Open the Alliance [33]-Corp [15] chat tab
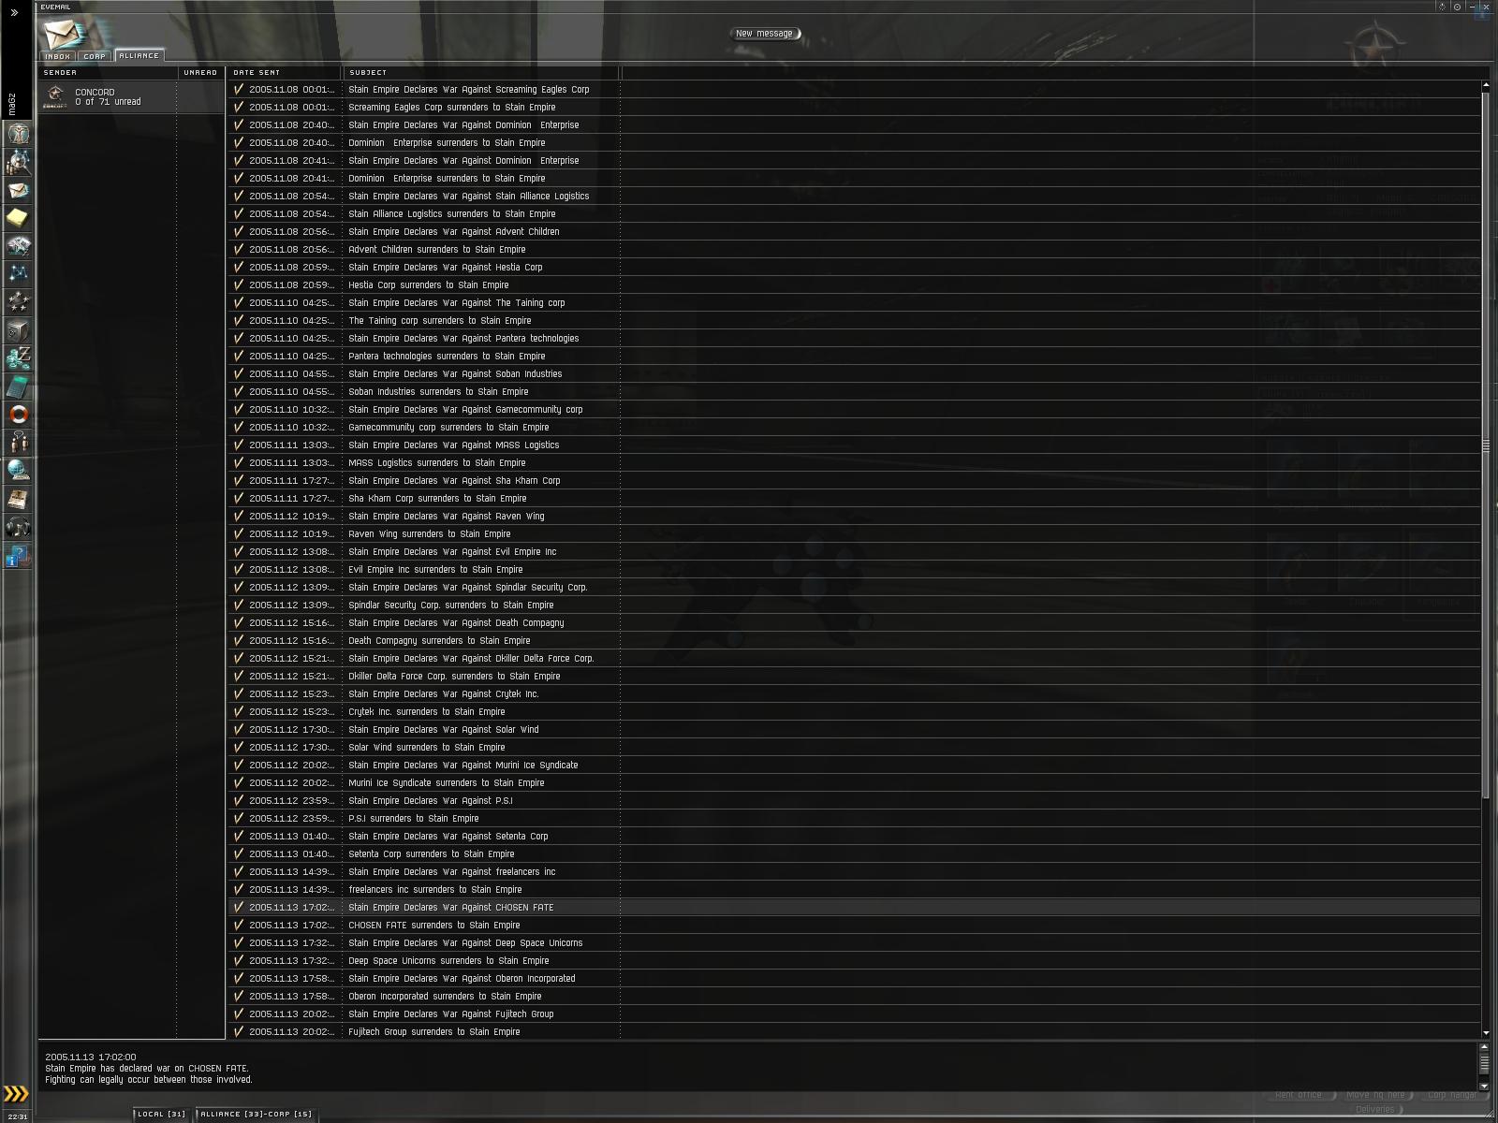Viewport: 1498px width, 1123px height. (x=256, y=1114)
